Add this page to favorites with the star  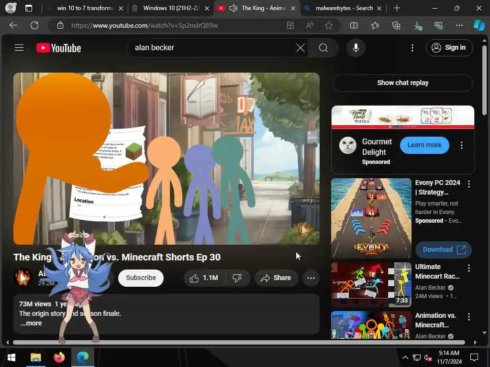[x=328, y=25]
